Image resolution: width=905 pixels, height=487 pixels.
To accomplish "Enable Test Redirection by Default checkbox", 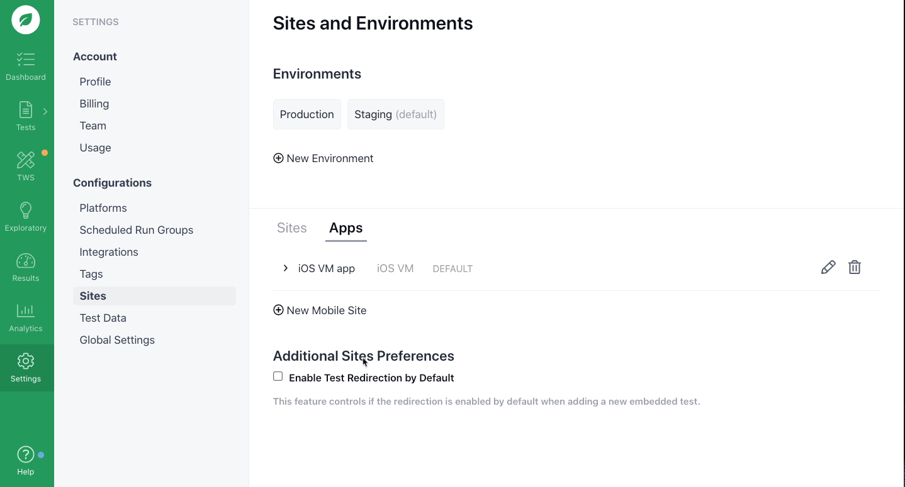I will tap(278, 376).
